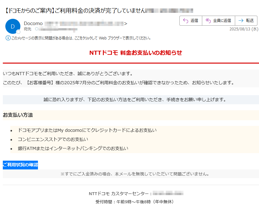259x207 pixels.
Task: Click the いつもNTTドコモをご利用いただき greeting line
Action: tap(68, 74)
